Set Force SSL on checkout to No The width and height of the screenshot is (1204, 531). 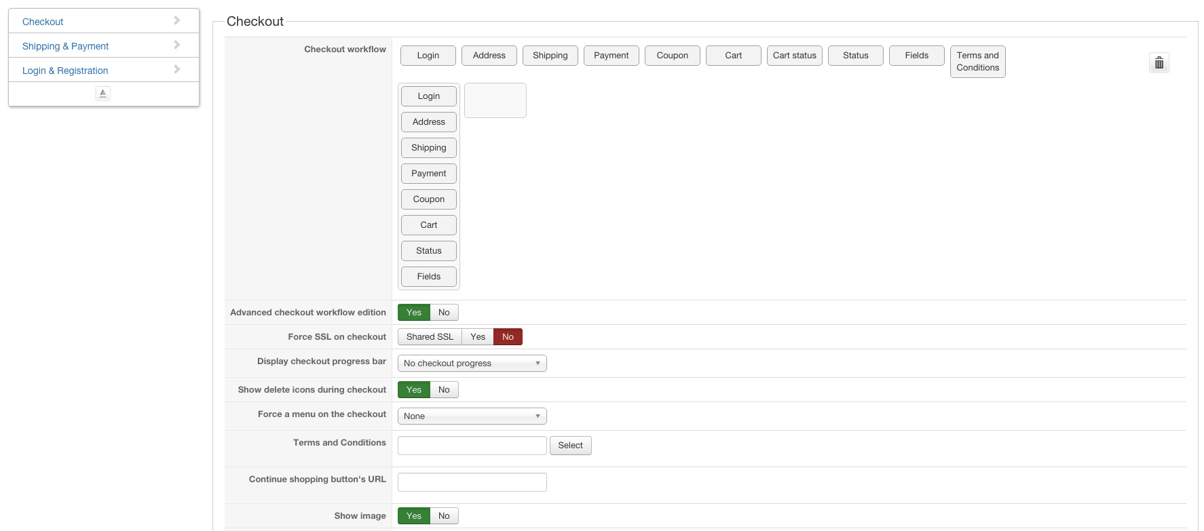coord(508,337)
